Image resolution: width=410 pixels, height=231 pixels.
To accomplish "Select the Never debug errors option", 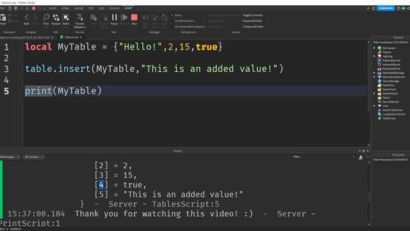I will coord(177,15).
